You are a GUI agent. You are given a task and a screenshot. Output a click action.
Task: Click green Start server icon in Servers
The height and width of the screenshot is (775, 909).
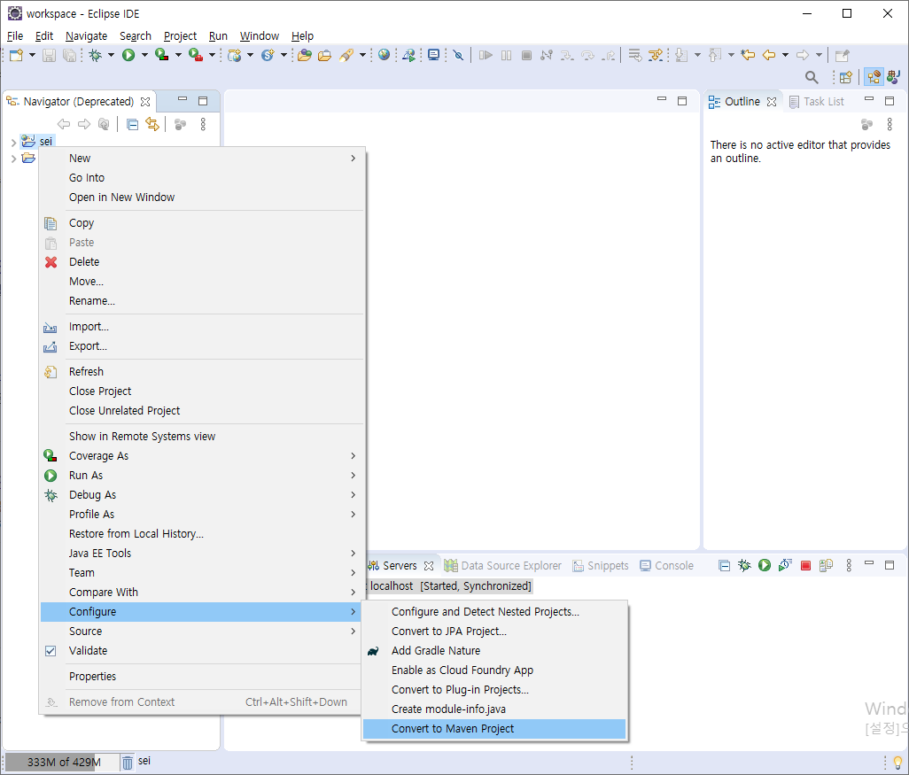[x=765, y=565]
